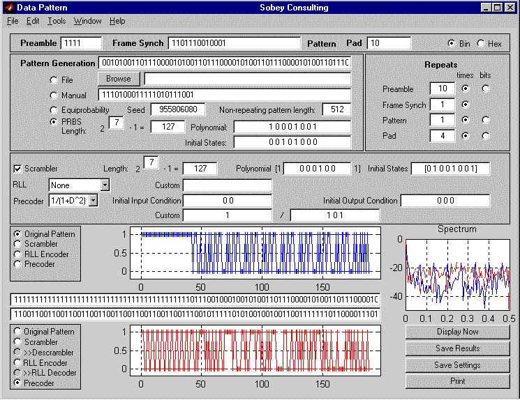
Task: Click the Preamble repeats count field 10
Action: click(x=443, y=89)
